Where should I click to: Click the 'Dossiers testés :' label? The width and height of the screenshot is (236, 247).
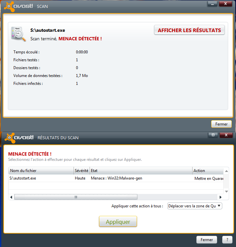click(x=27, y=68)
